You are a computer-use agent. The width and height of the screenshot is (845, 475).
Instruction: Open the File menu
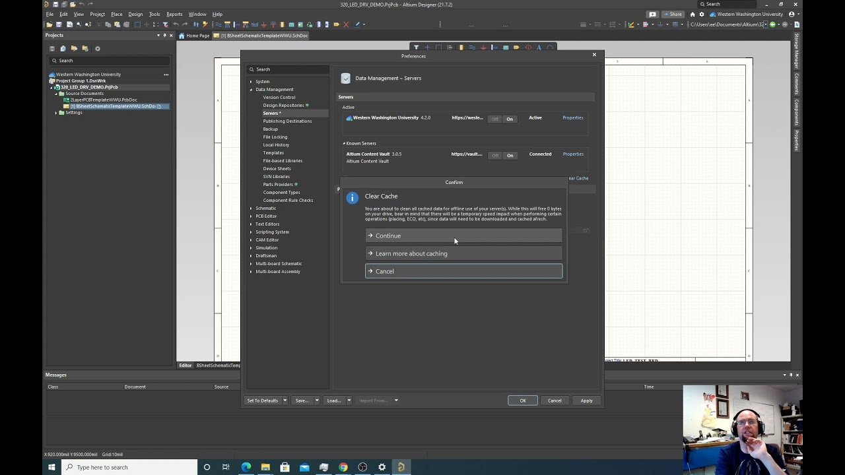[x=50, y=14]
